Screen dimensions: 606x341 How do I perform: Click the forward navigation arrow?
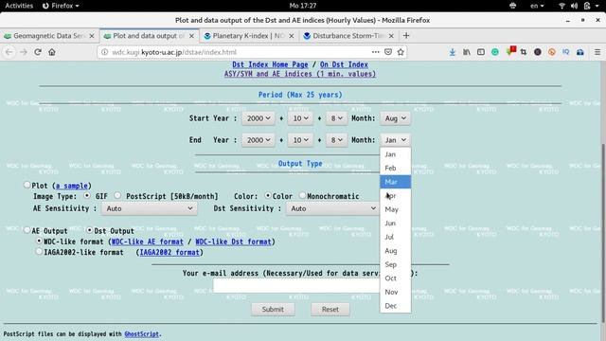pyautogui.click(x=23, y=52)
